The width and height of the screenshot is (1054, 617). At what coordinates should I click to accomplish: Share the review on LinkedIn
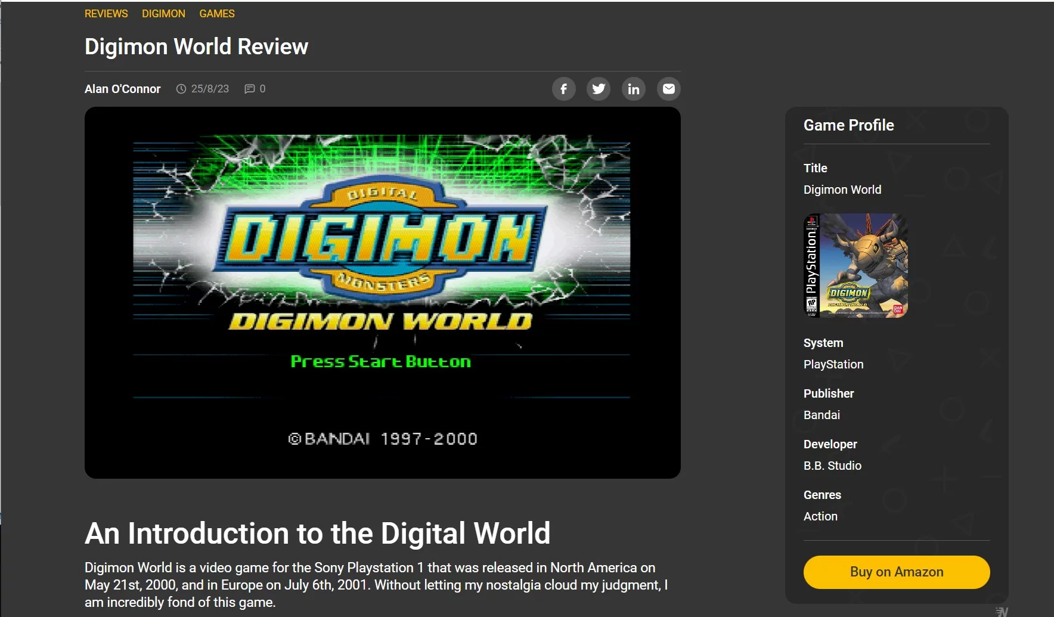point(634,89)
